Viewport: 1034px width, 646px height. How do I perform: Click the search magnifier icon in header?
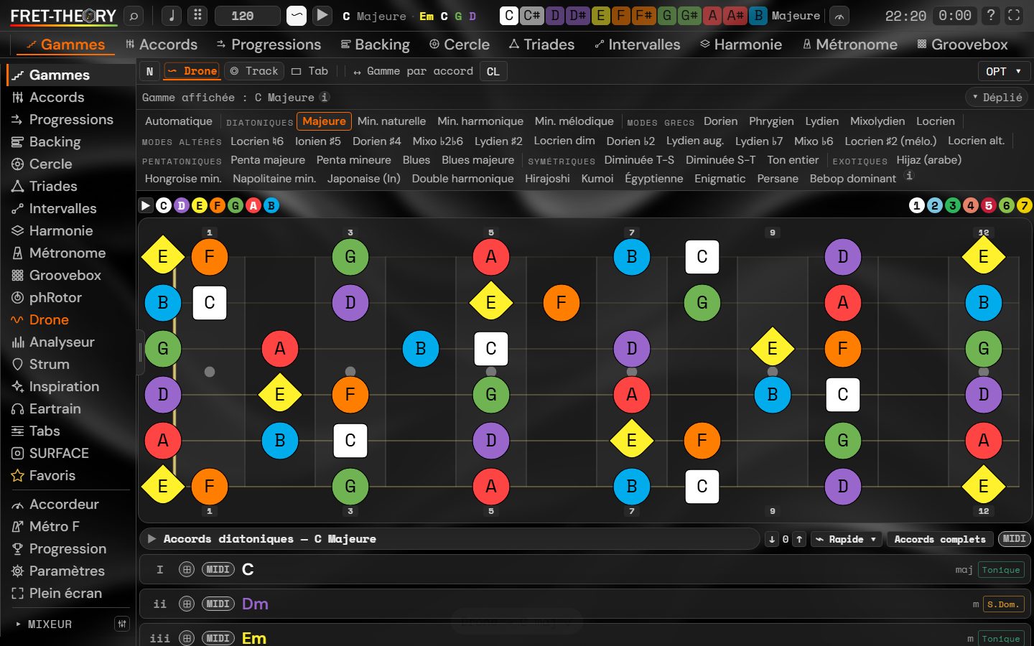[134, 16]
